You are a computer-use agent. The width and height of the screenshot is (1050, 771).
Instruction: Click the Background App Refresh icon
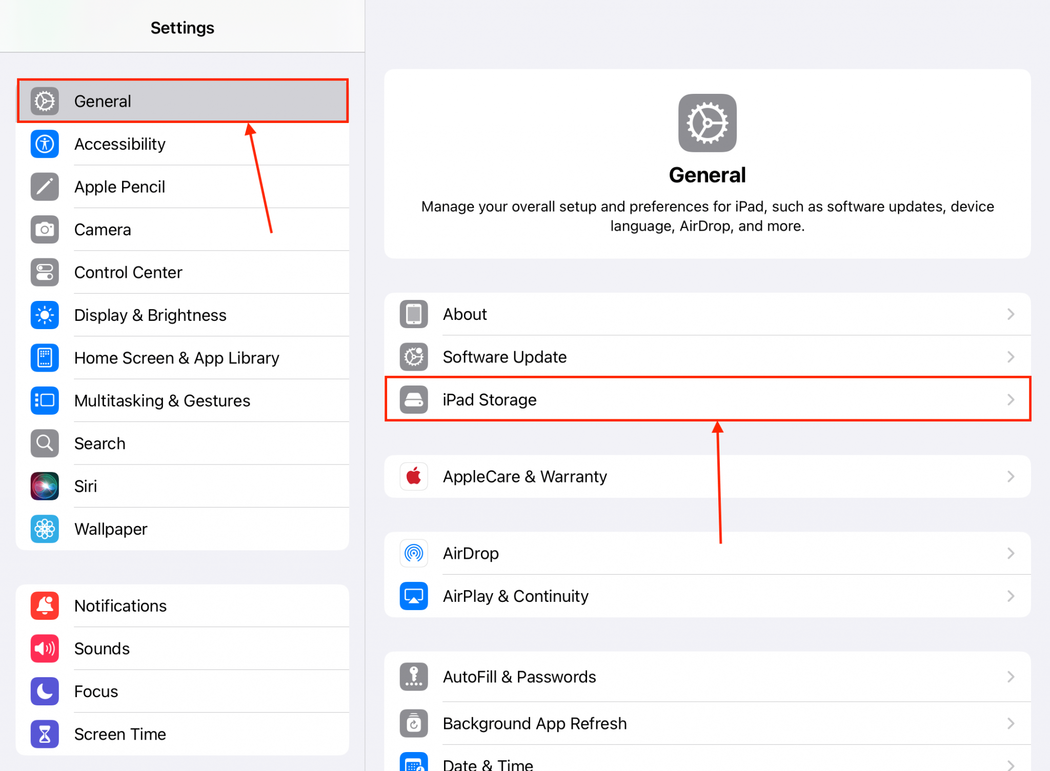pos(413,723)
